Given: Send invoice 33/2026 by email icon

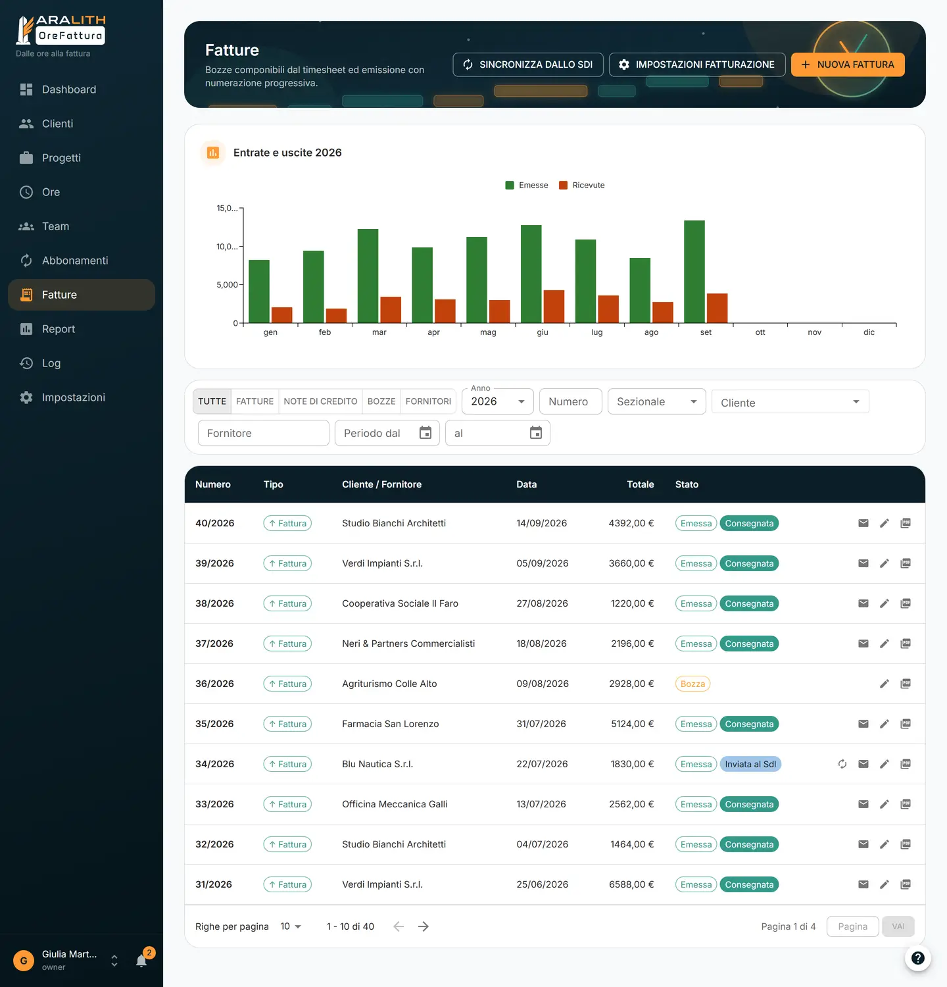Looking at the screenshot, I should click(x=863, y=804).
